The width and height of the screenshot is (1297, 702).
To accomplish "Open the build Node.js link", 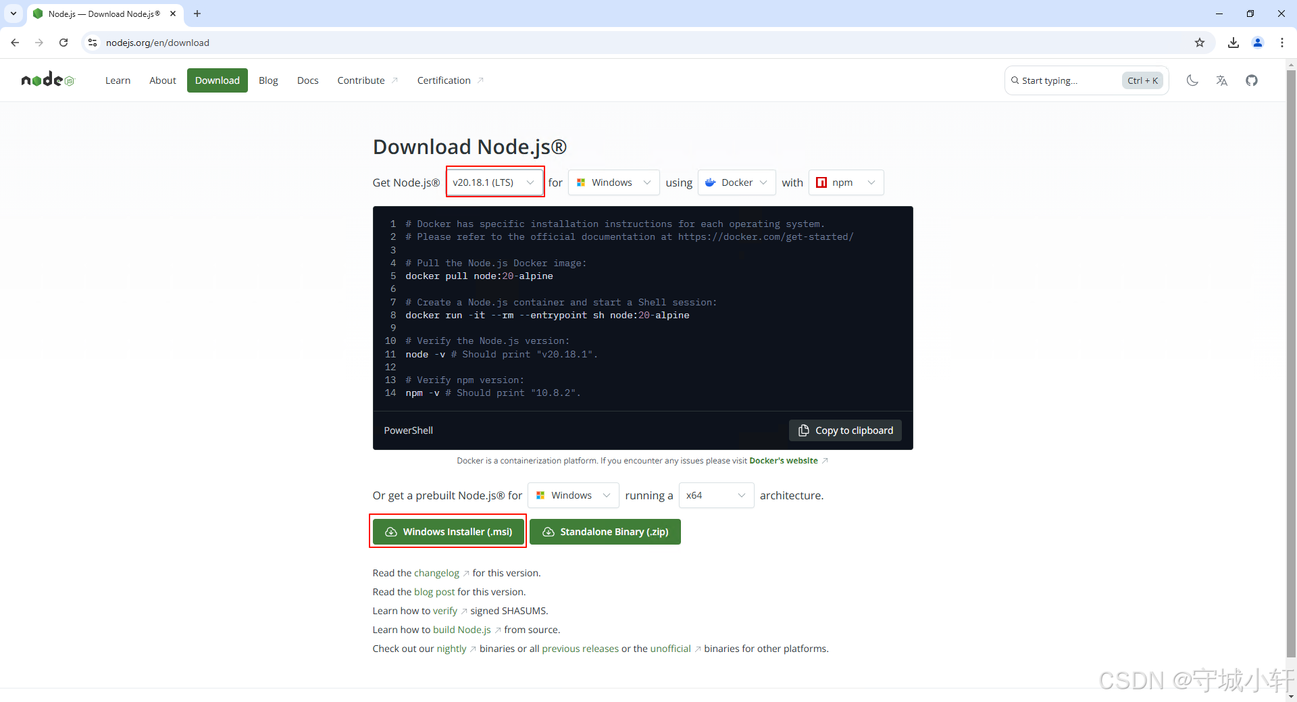I will click(462, 630).
